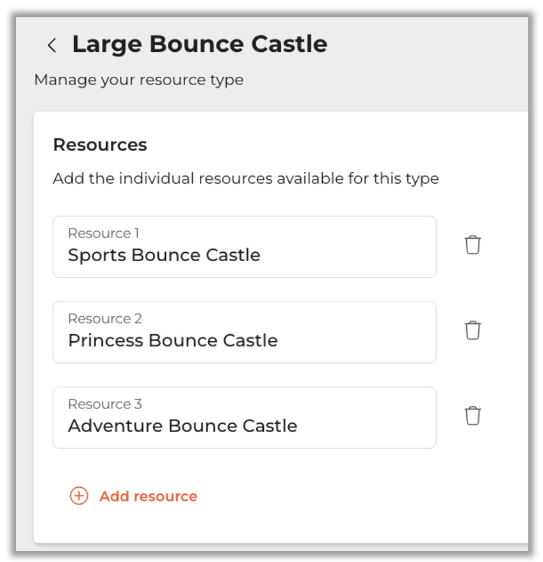The image size is (543, 562).
Task: Click the Add the individual resources description
Action: pos(245,178)
